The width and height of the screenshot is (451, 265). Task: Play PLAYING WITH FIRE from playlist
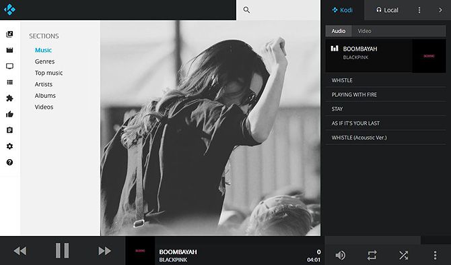[x=386, y=94]
